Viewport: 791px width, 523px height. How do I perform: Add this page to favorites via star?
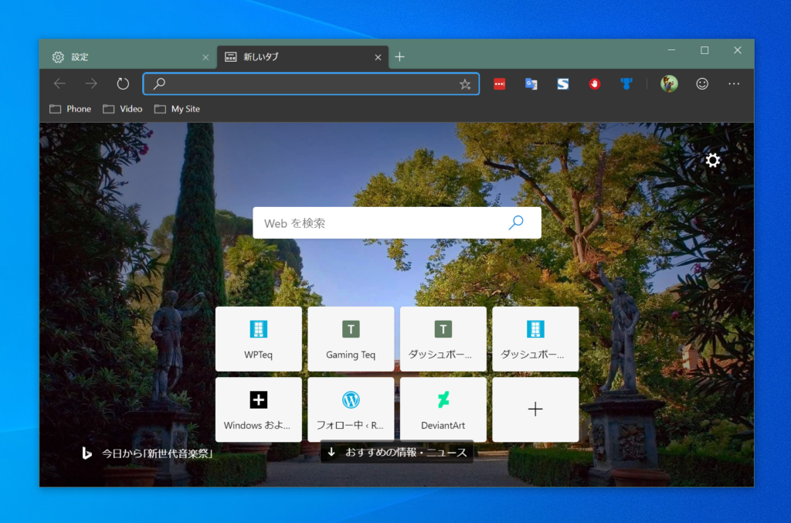466,83
